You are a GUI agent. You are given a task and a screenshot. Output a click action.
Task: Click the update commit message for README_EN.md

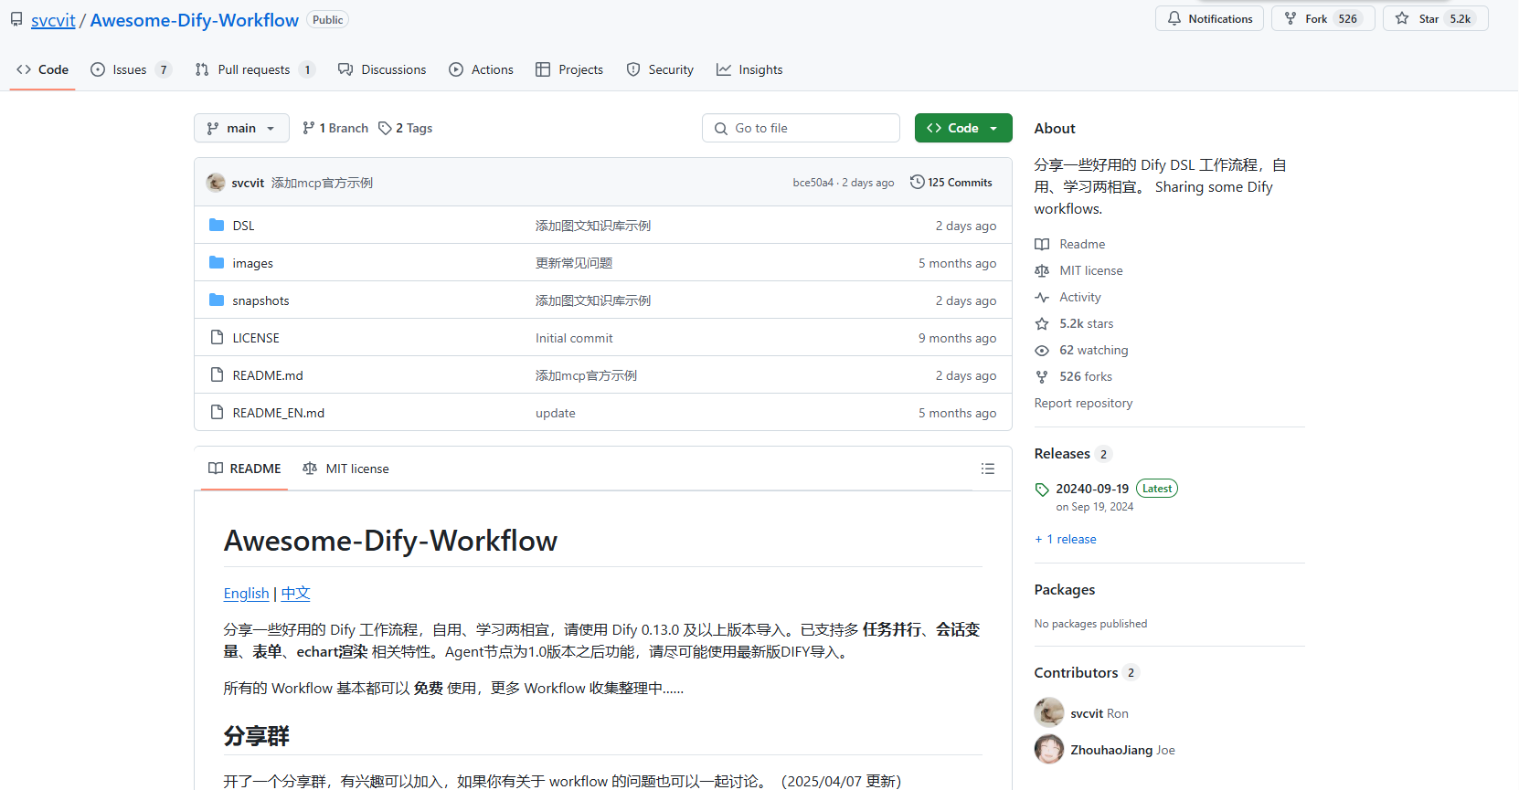556,413
